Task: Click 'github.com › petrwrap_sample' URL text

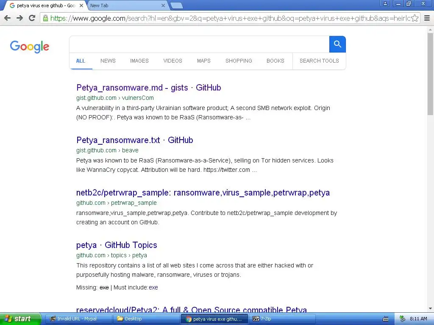Action: coord(117,203)
